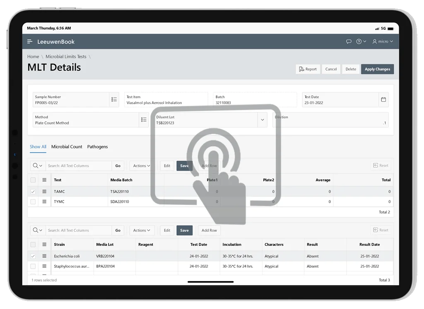Open the comments speech bubble icon
Viewport: 424px width, 309px height.
pos(349,41)
